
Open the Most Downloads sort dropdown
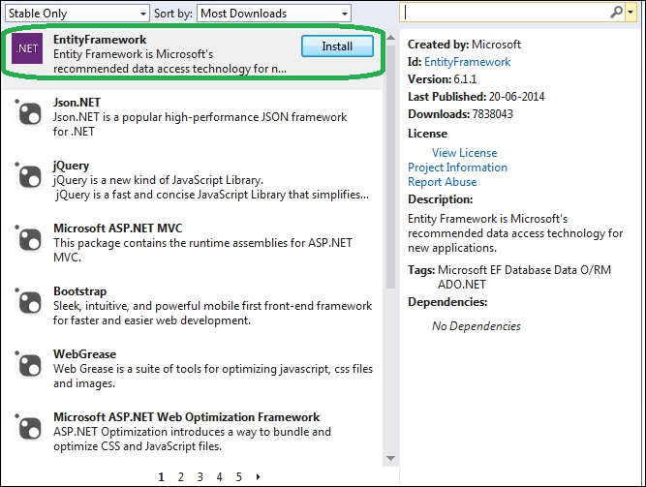(x=274, y=14)
